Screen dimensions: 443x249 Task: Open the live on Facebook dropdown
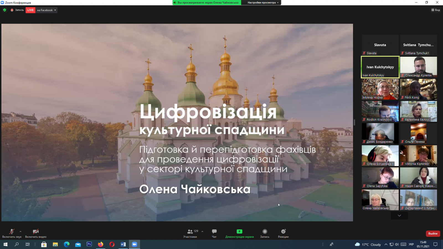[47, 10]
